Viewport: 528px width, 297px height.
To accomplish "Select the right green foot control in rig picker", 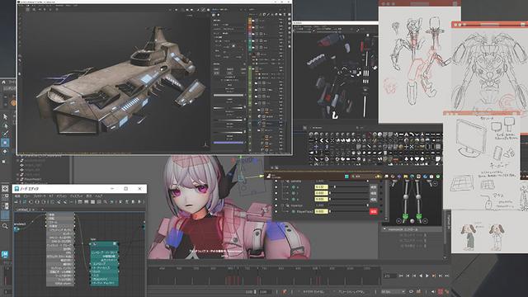I will coord(419,216).
